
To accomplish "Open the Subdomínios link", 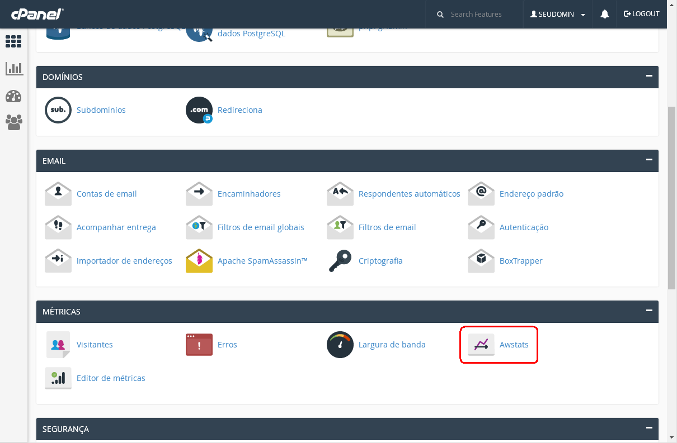I will 101,110.
